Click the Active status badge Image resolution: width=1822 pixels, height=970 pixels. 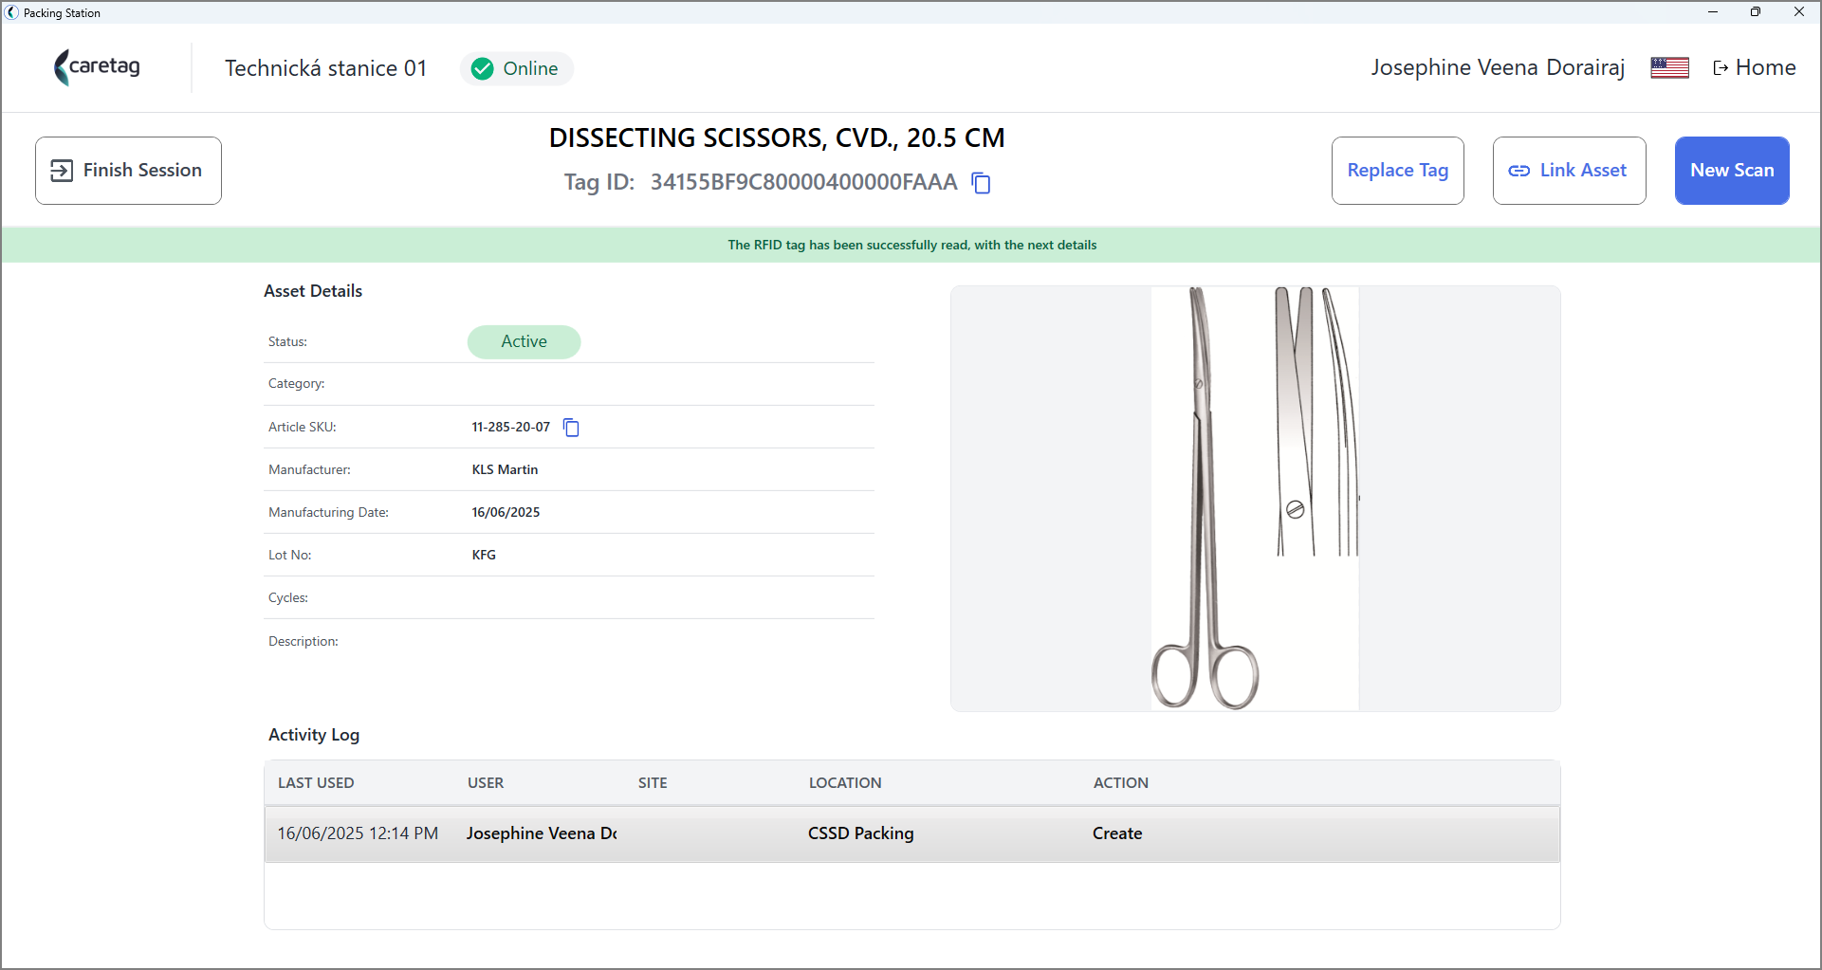[x=524, y=341]
